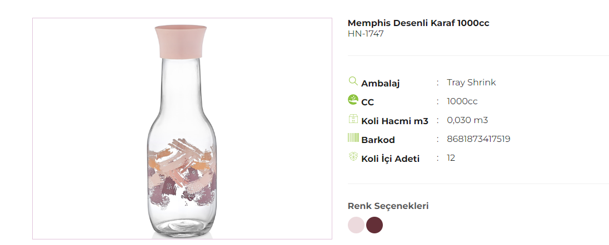Viewport: 609px width, 245px height.
Task: Click the barcode number 8681873417519
Action: (478, 139)
